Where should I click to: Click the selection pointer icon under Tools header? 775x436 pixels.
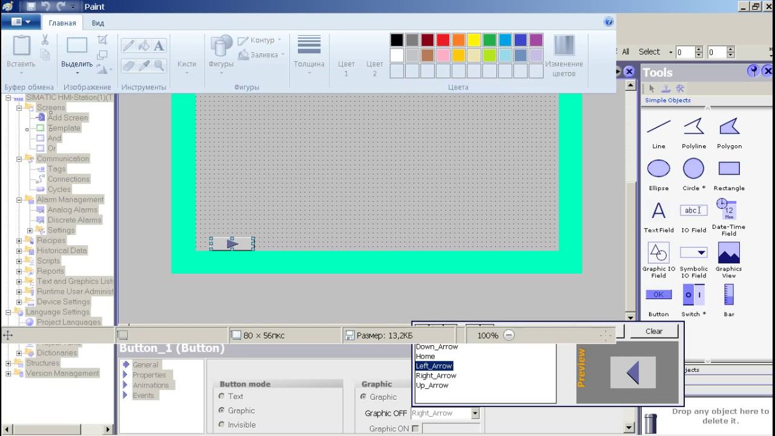pos(652,88)
